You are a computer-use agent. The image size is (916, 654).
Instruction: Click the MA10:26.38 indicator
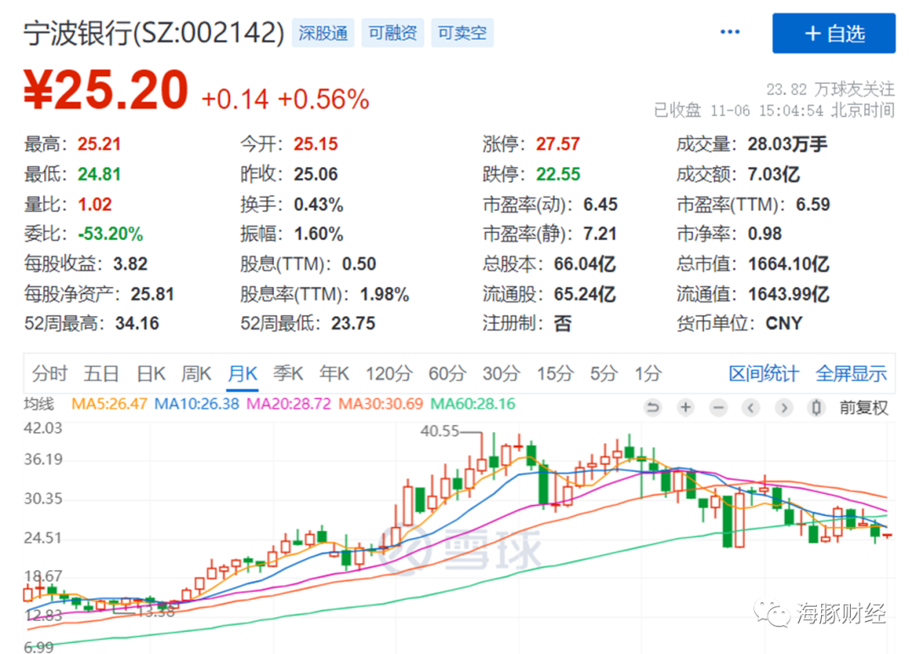click(x=197, y=404)
